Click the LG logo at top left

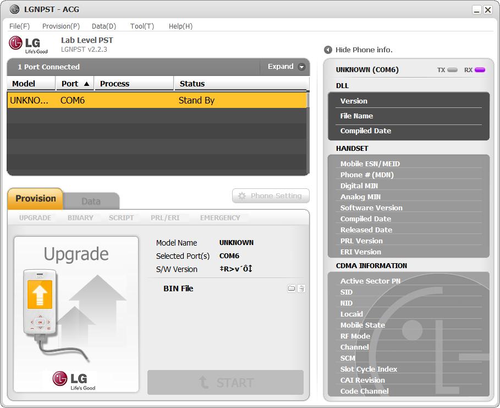coord(28,45)
